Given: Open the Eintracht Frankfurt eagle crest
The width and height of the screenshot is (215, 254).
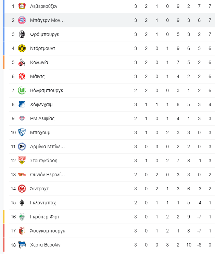Looking at the screenshot, I should [x=22, y=189].
